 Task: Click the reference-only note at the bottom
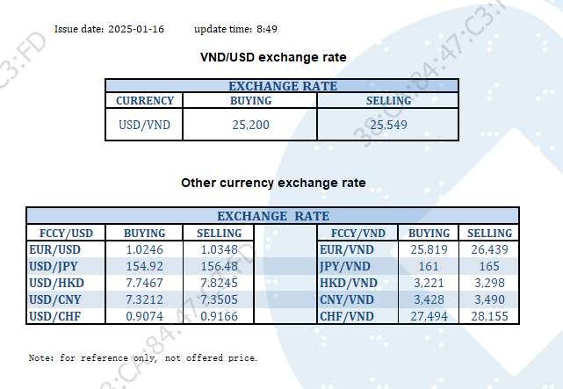[x=143, y=358]
